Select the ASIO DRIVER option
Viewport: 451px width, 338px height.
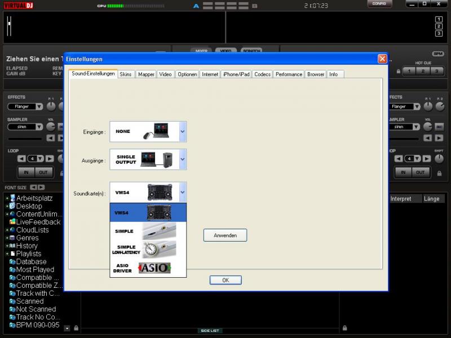point(148,268)
